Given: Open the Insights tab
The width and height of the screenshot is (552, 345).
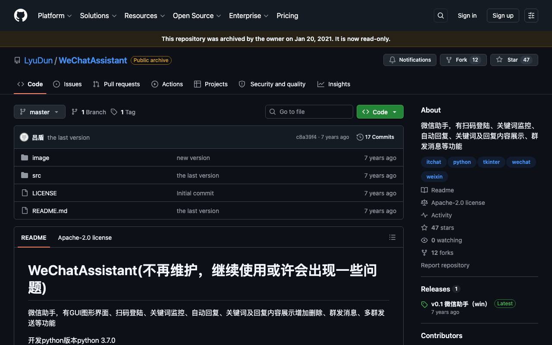Looking at the screenshot, I should pyautogui.click(x=334, y=84).
